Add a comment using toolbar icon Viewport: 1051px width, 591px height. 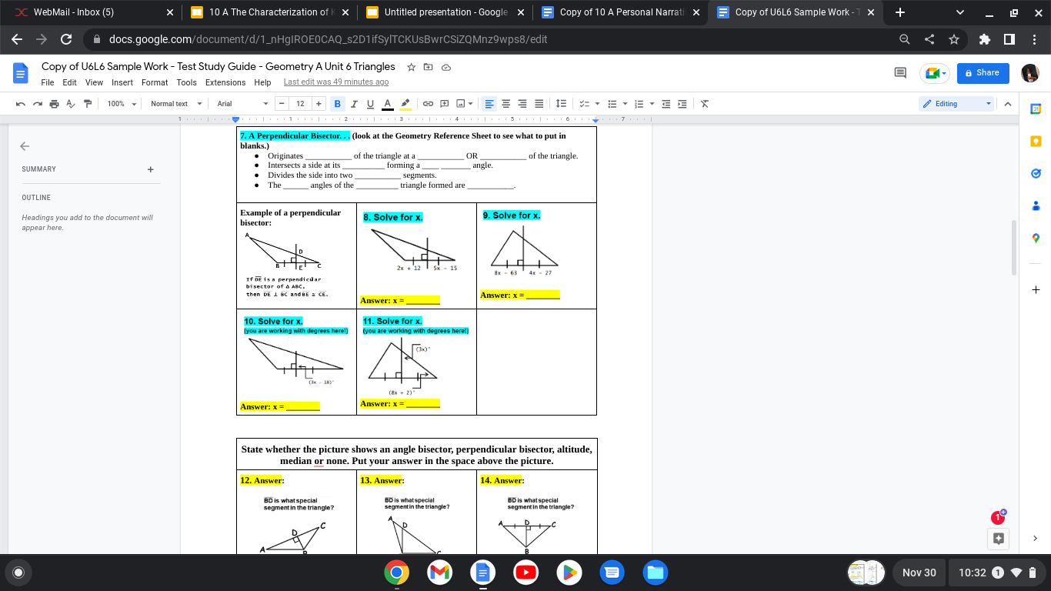point(444,104)
